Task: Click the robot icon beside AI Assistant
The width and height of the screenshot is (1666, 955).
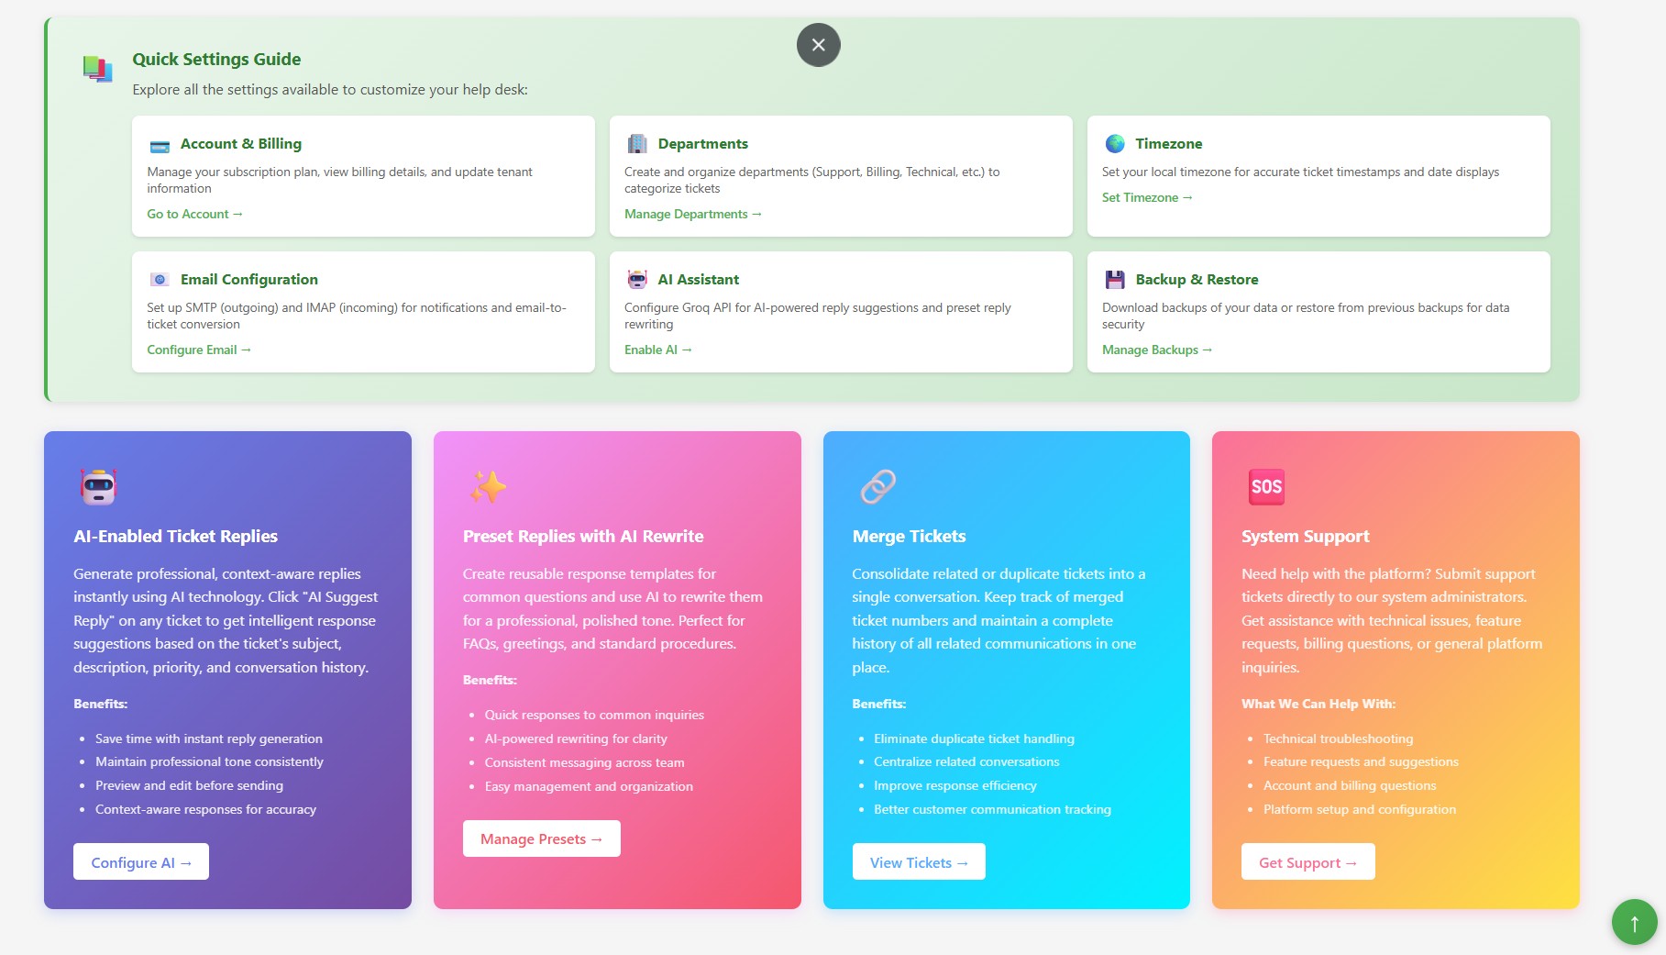Action: pyautogui.click(x=636, y=279)
